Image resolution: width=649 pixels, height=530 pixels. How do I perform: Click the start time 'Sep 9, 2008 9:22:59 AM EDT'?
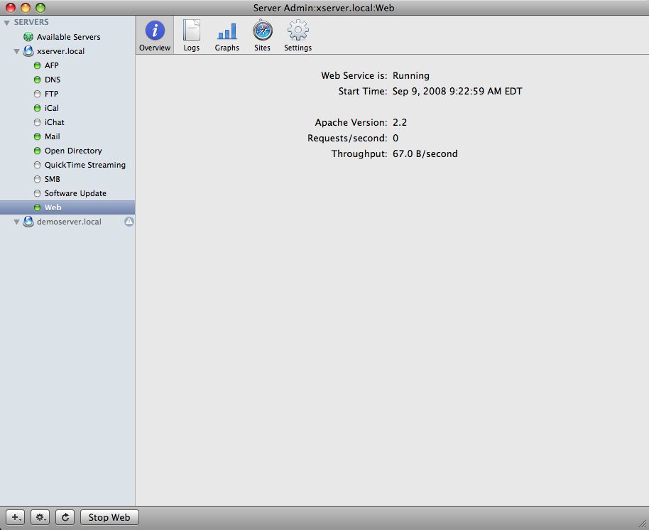click(457, 91)
